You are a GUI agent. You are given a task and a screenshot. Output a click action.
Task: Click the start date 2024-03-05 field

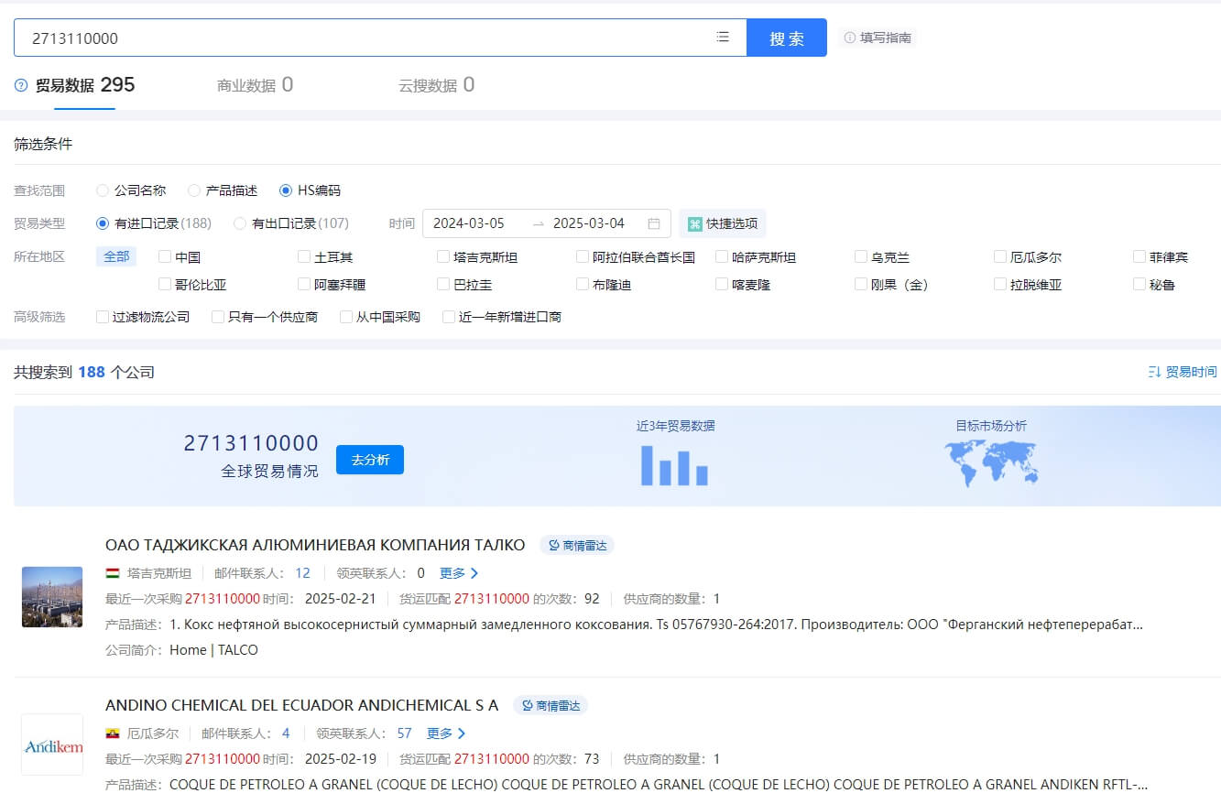468,223
